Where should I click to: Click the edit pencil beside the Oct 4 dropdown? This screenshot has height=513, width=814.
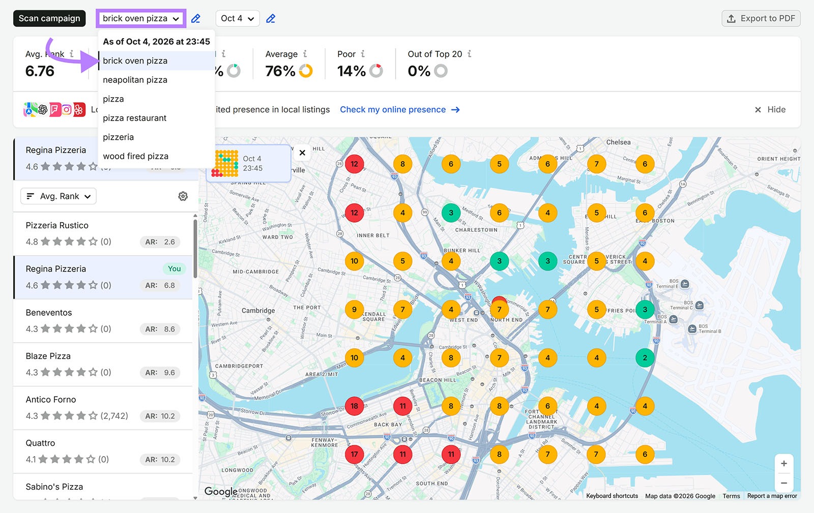click(271, 19)
